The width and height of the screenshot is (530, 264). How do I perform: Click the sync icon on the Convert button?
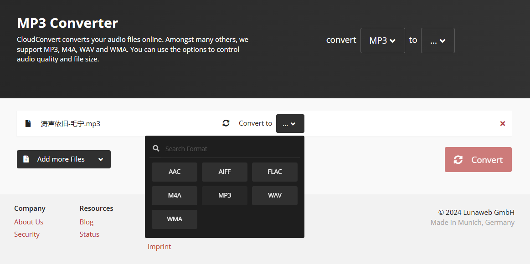click(458, 160)
